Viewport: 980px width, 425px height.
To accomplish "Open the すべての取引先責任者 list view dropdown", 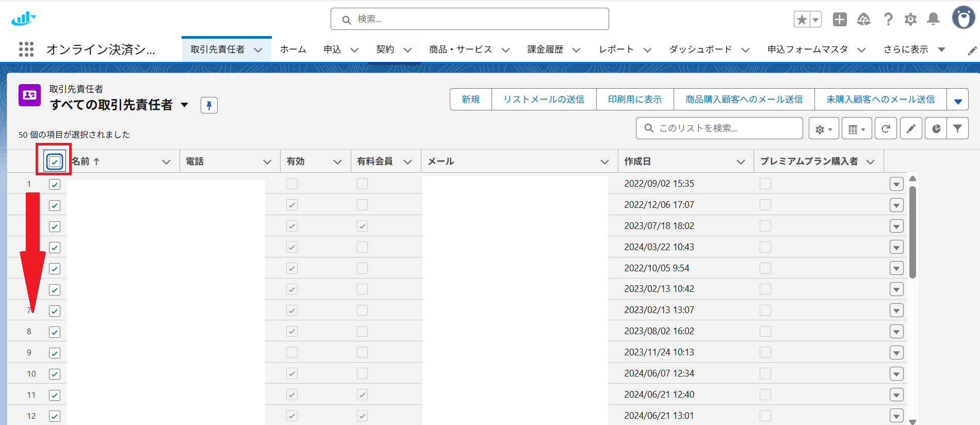I will coord(185,105).
